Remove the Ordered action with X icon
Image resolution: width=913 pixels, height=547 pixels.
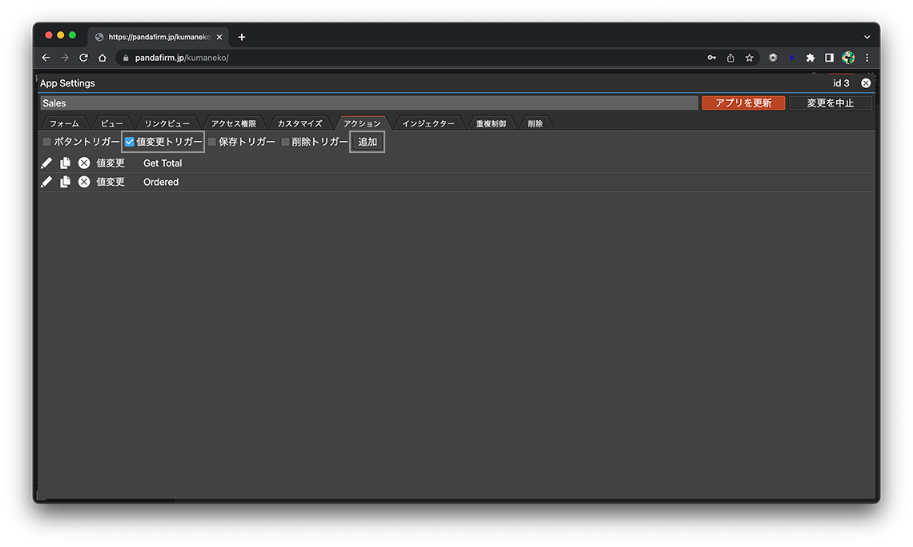click(84, 183)
